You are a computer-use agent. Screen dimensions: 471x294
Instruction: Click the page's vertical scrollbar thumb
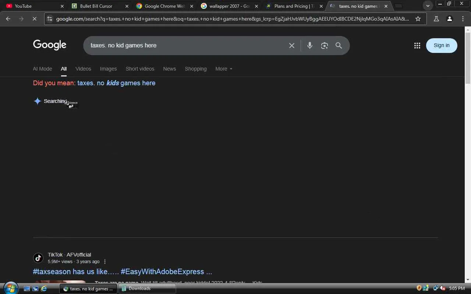(x=468, y=58)
